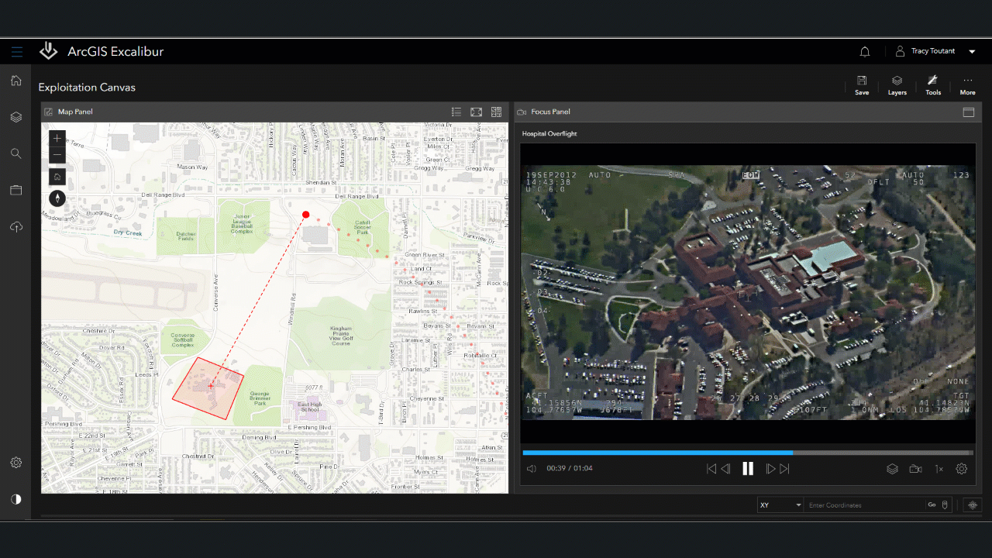
Task: Open the Map Panel legend list
Action: (456, 112)
